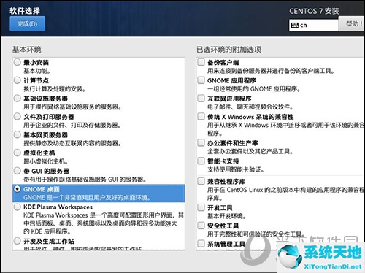Select the 基本网页服务器 radio button
365x273 pixels.
click(17, 134)
